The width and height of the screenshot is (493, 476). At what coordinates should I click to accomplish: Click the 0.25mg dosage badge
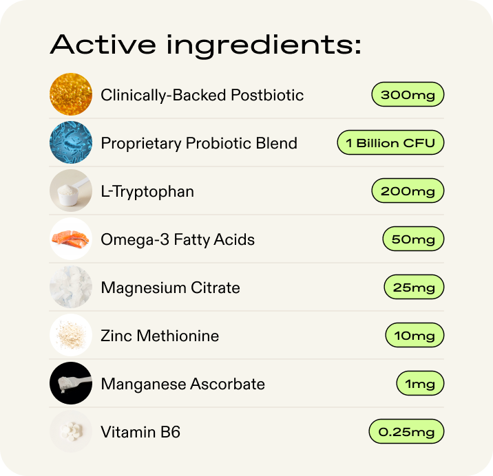coord(406,432)
